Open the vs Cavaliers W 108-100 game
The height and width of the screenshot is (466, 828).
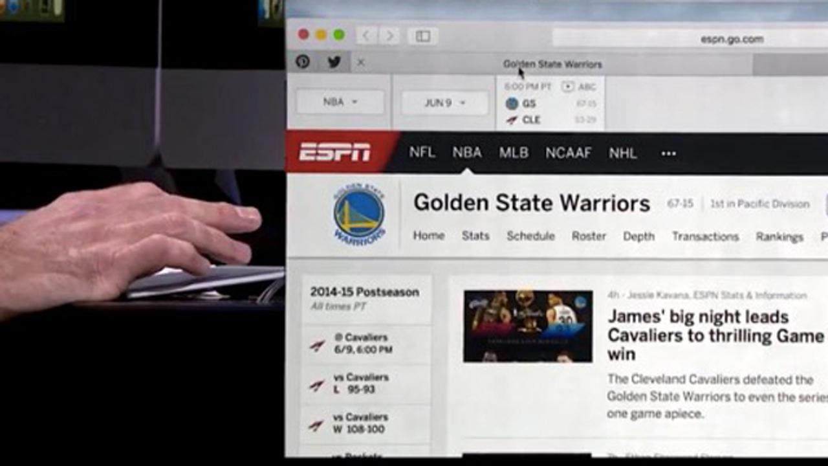pyautogui.click(x=366, y=423)
